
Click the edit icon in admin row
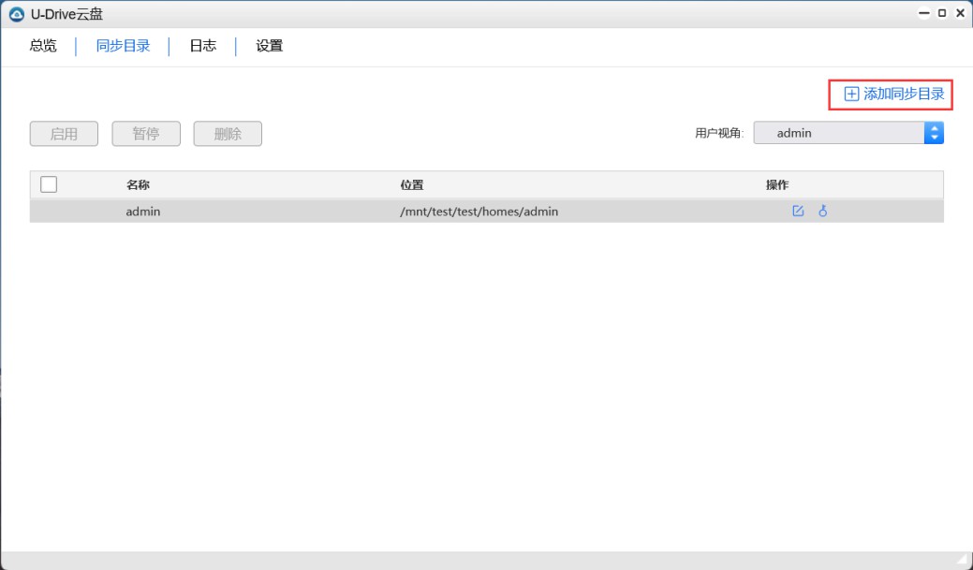[798, 212]
